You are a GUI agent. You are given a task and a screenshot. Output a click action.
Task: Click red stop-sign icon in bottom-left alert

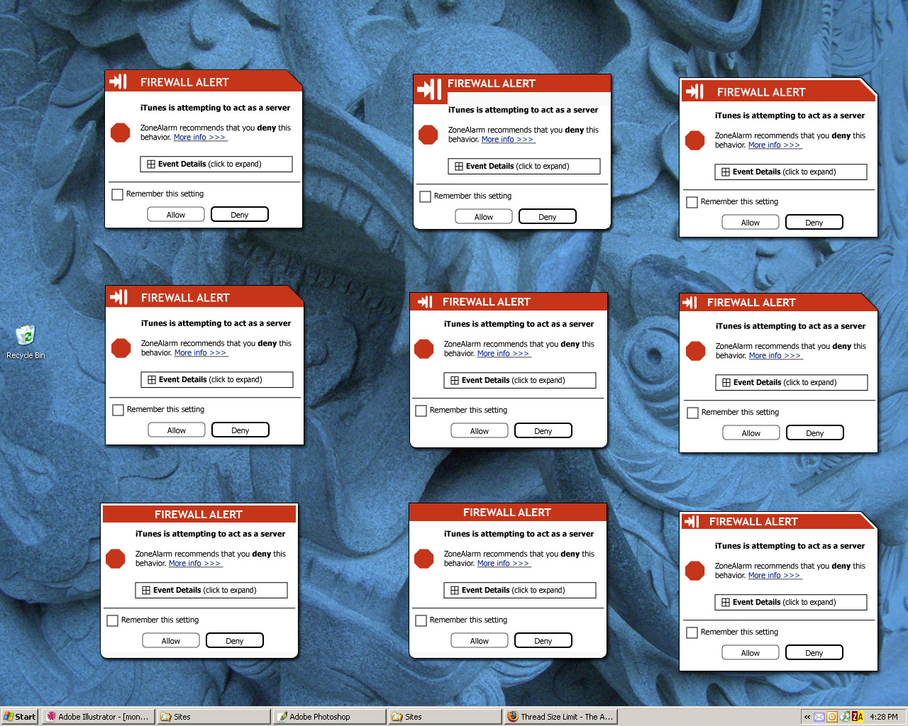[116, 559]
